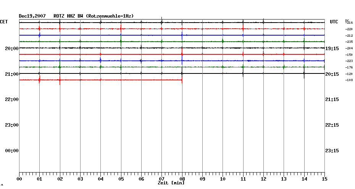Select the 23:00 CET time label
Viewport: 355px width, 189px height.
(12, 125)
